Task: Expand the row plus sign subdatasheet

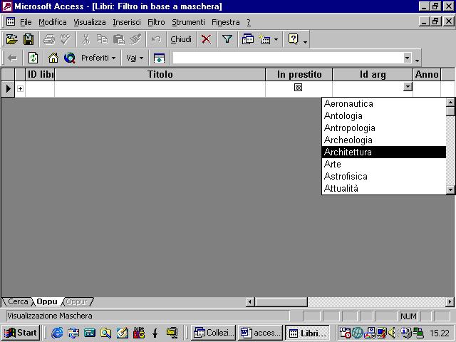Action: point(20,88)
